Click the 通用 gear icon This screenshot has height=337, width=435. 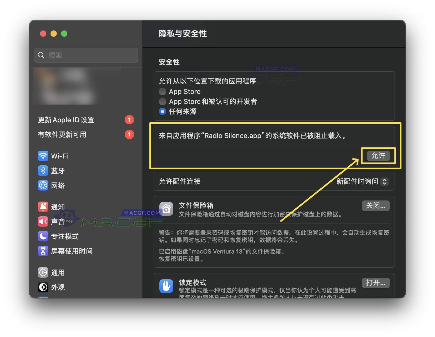(x=43, y=272)
